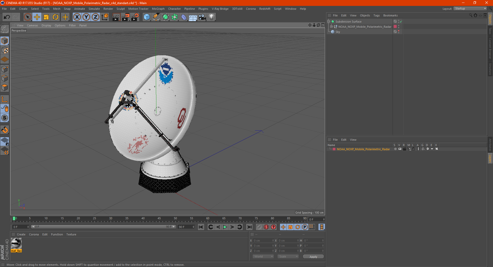
Task: Toggle viewport maximize icon
Action: point(323,25)
